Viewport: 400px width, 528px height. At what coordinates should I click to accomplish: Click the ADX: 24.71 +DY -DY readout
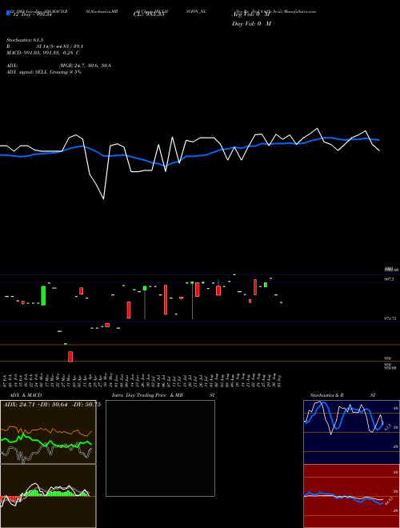tap(52, 405)
